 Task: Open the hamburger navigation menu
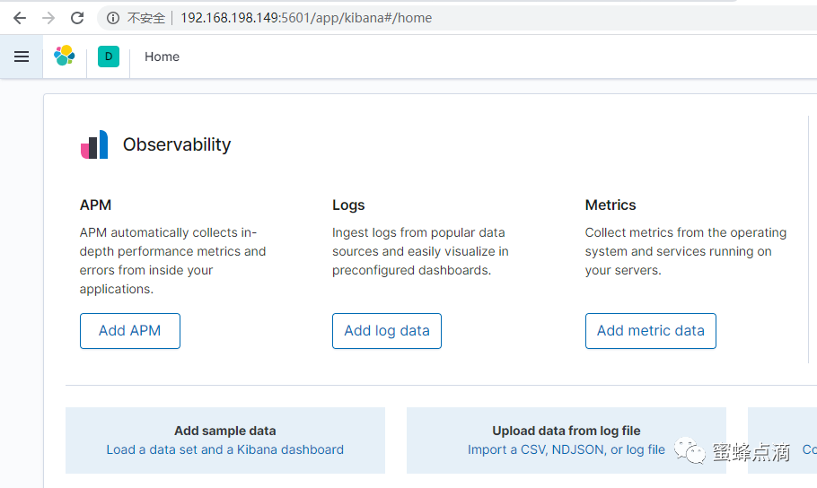pyautogui.click(x=22, y=57)
